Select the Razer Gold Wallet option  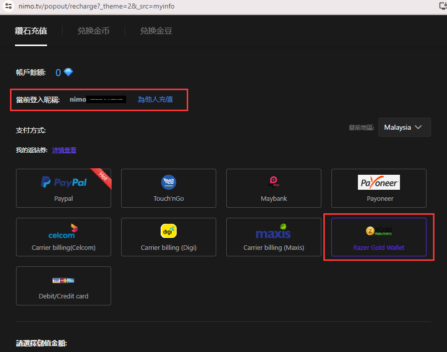(379, 237)
